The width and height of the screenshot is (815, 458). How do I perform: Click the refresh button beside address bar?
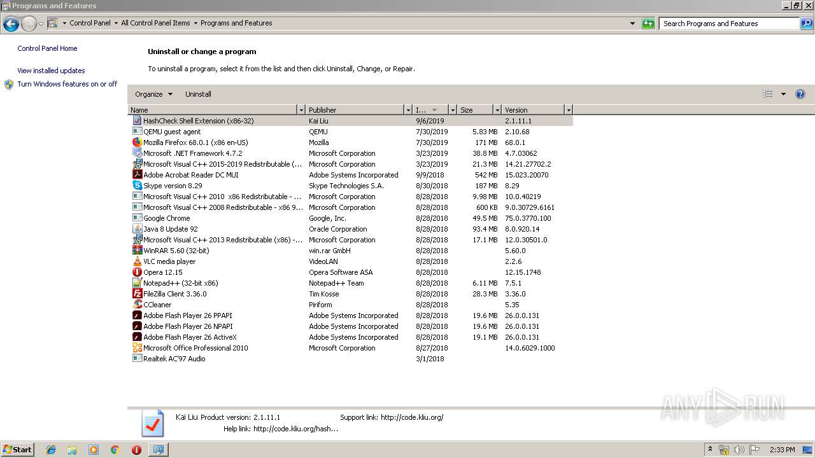click(x=648, y=24)
